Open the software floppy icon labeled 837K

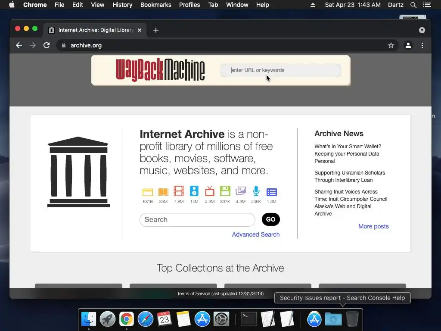(225, 191)
